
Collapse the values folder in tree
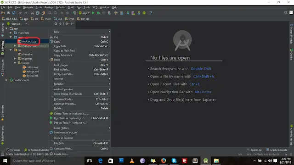[x=15, y=63]
